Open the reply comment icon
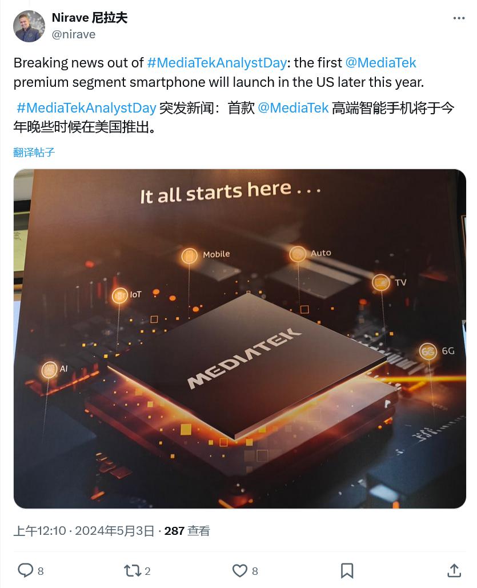 click(x=26, y=570)
